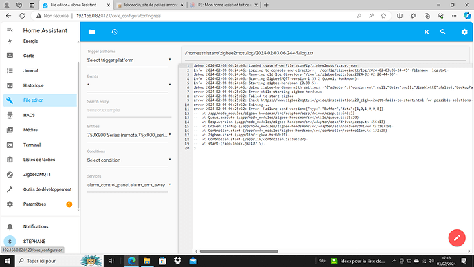Expand the Entities 75JX900 Series dropdown

[x=129, y=135]
